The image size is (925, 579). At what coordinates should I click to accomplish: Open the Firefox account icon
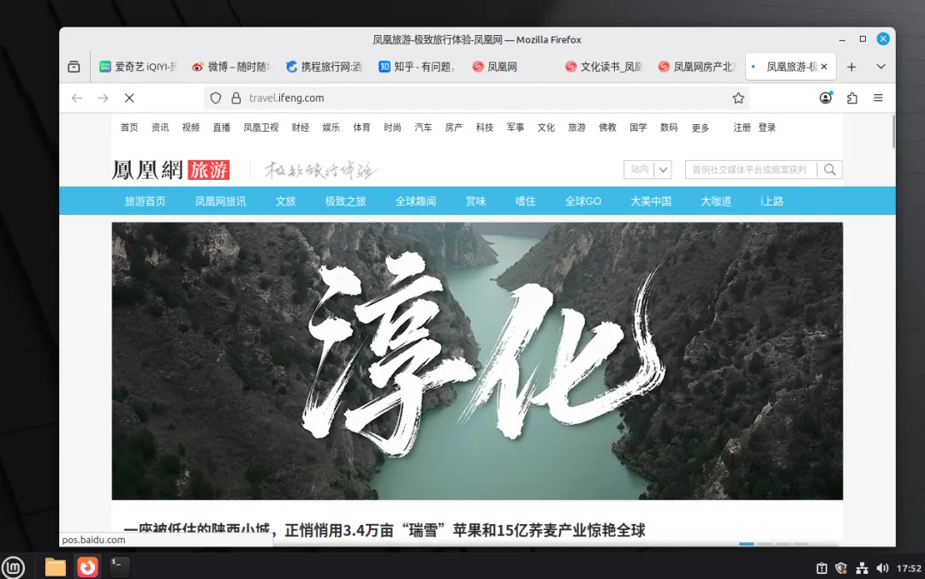[826, 98]
